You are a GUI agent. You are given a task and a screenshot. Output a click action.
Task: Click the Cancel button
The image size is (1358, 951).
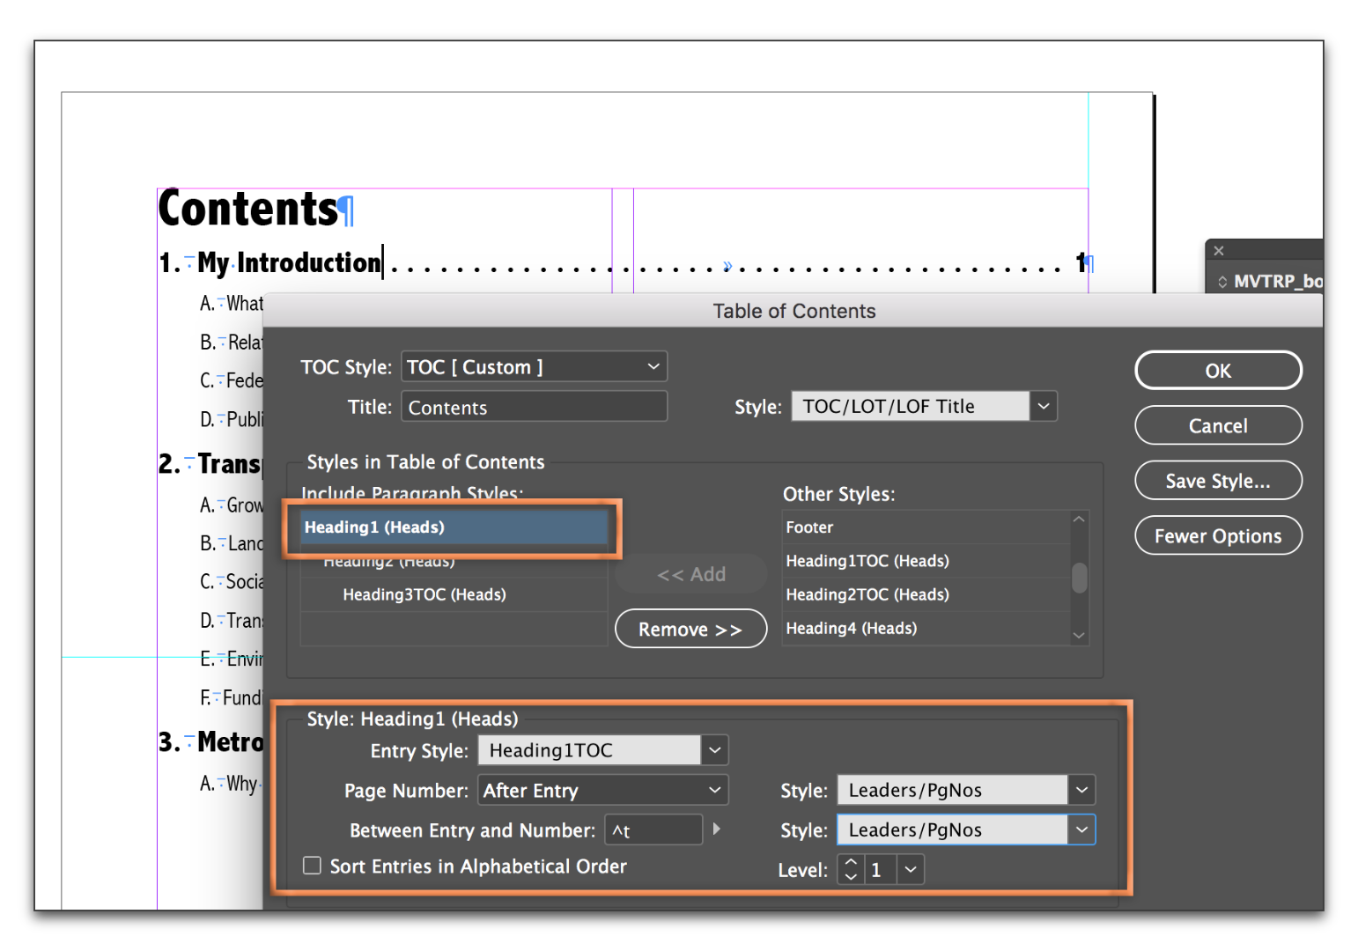pos(1218,425)
